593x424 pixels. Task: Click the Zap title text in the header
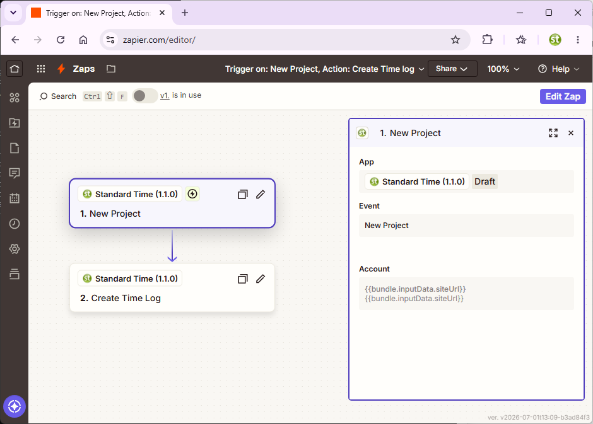point(320,69)
